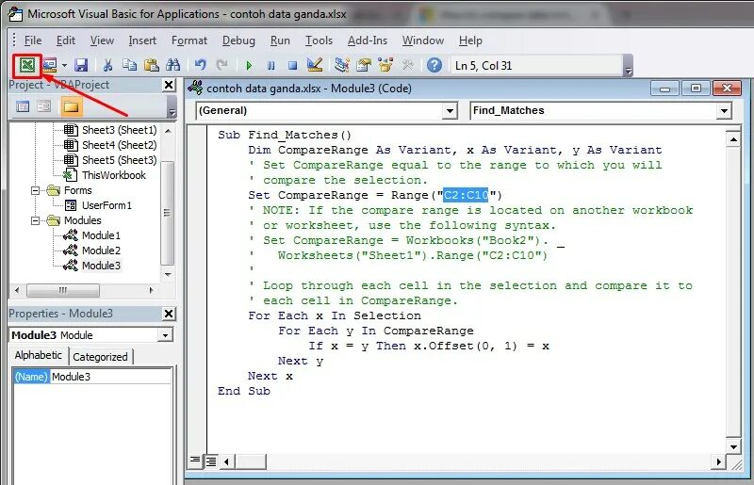Click Procedure View button at code window bottom

tap(195, 461)
